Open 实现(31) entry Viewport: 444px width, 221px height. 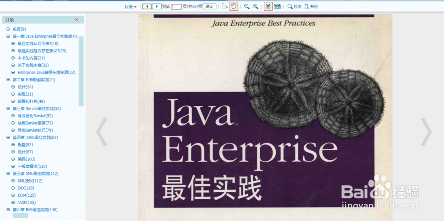click(x=25, y=94)
